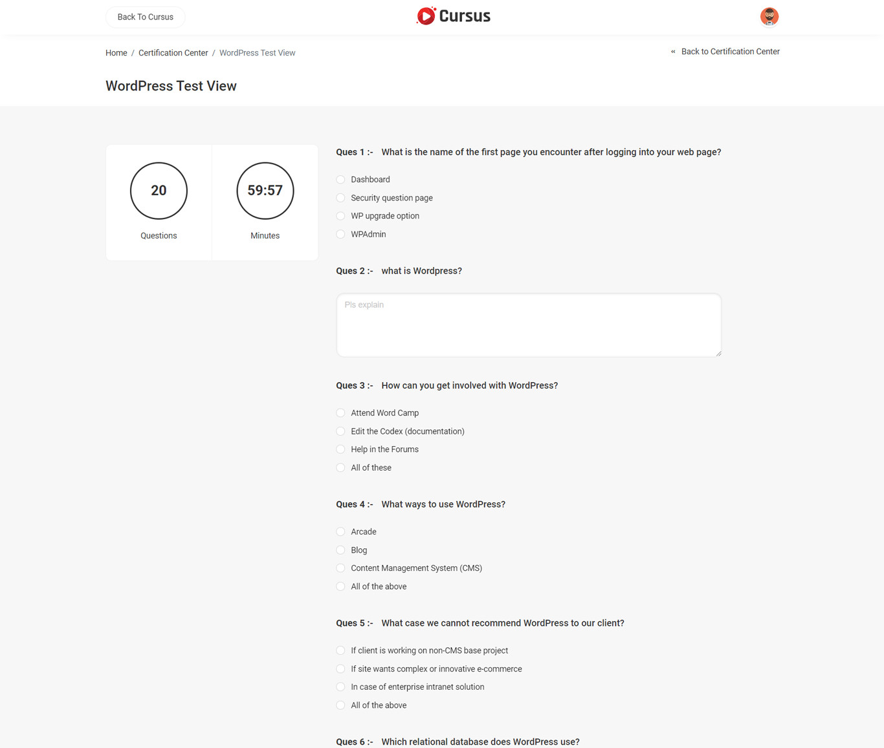Select Security question page option
This screenshot has width=884, height=748.
(x=341, y=198)
